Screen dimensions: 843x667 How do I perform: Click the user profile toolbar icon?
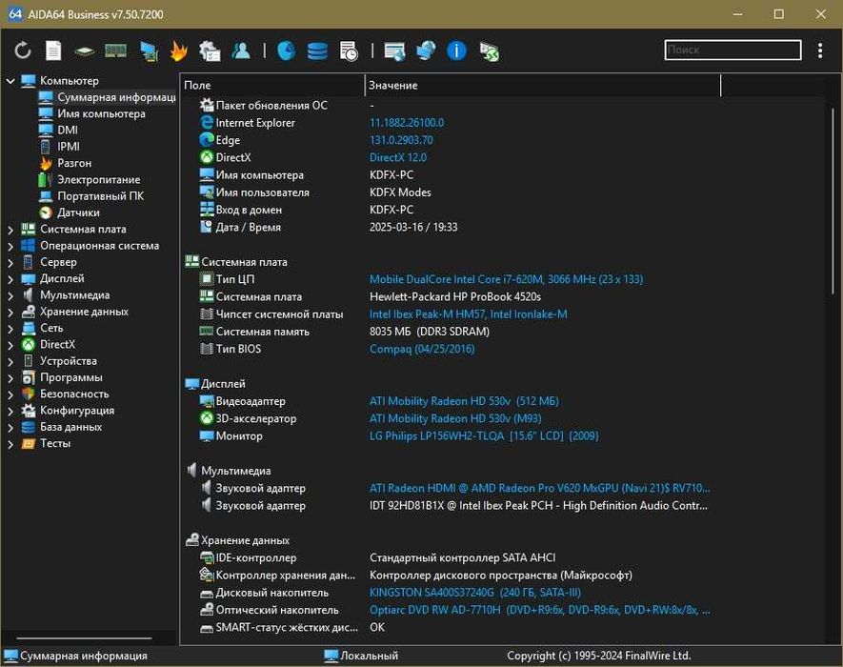[x=241, y=51]
